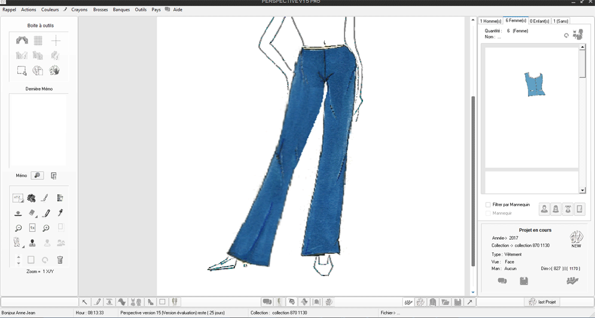This screenshot has width=595, height=318.
Task: Click the NEW project icon
Action: pos(576,239)
